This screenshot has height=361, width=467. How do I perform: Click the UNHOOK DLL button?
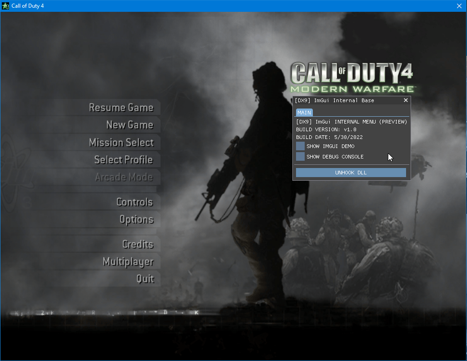pyautogui.click(x=351, y=173)
